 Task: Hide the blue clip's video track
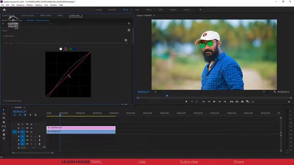[x=31, y=132]
